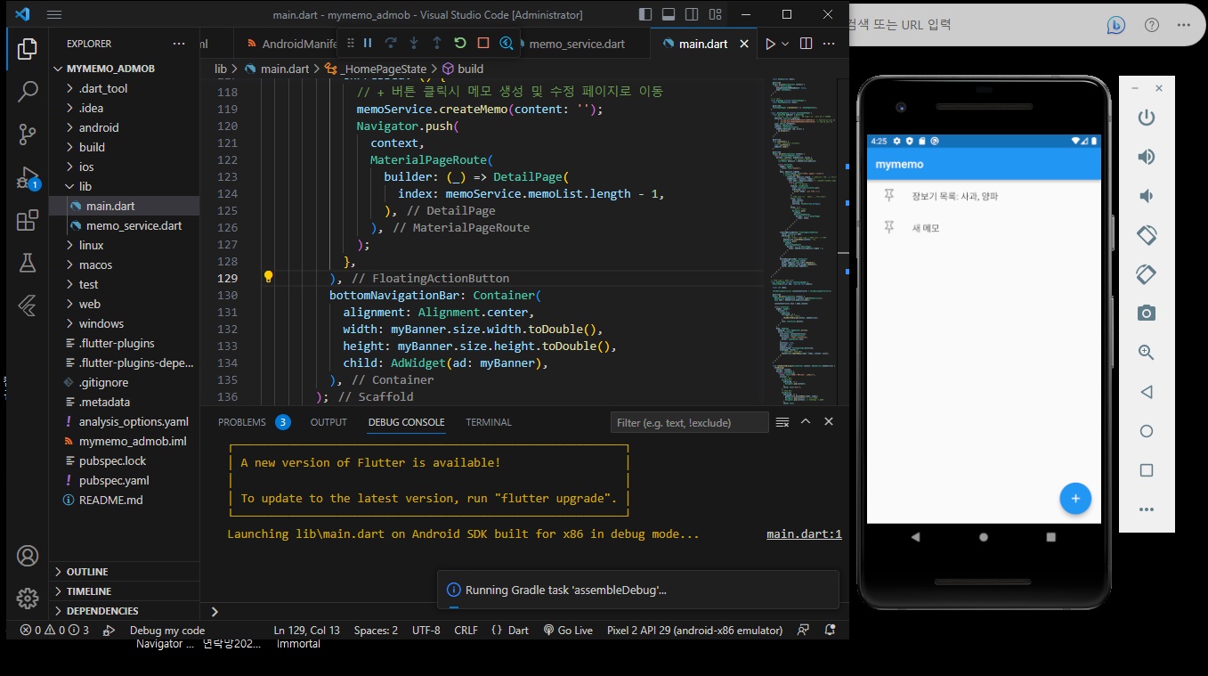
Task: Pause the debug session
Action: point(368,43)
